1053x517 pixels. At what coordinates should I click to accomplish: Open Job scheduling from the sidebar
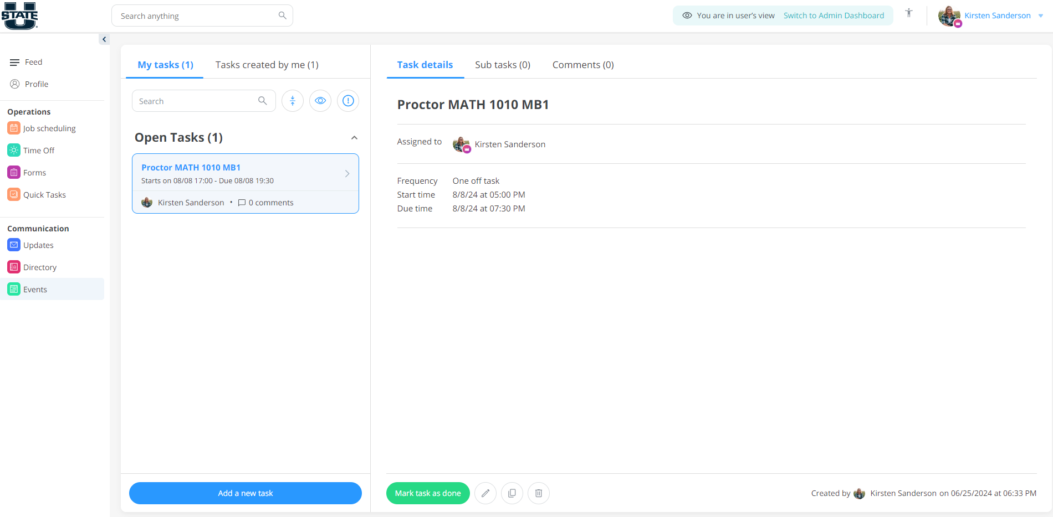(x=49, y=128)
